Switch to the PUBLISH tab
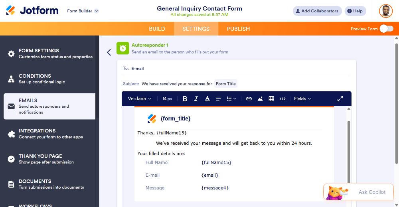This screenshot has width=399, height=207. pos(239,29)
